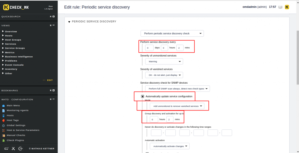The width and height of the screenshot is (299, 153).
Task: Open the user manual book icon
Action: 280,7
